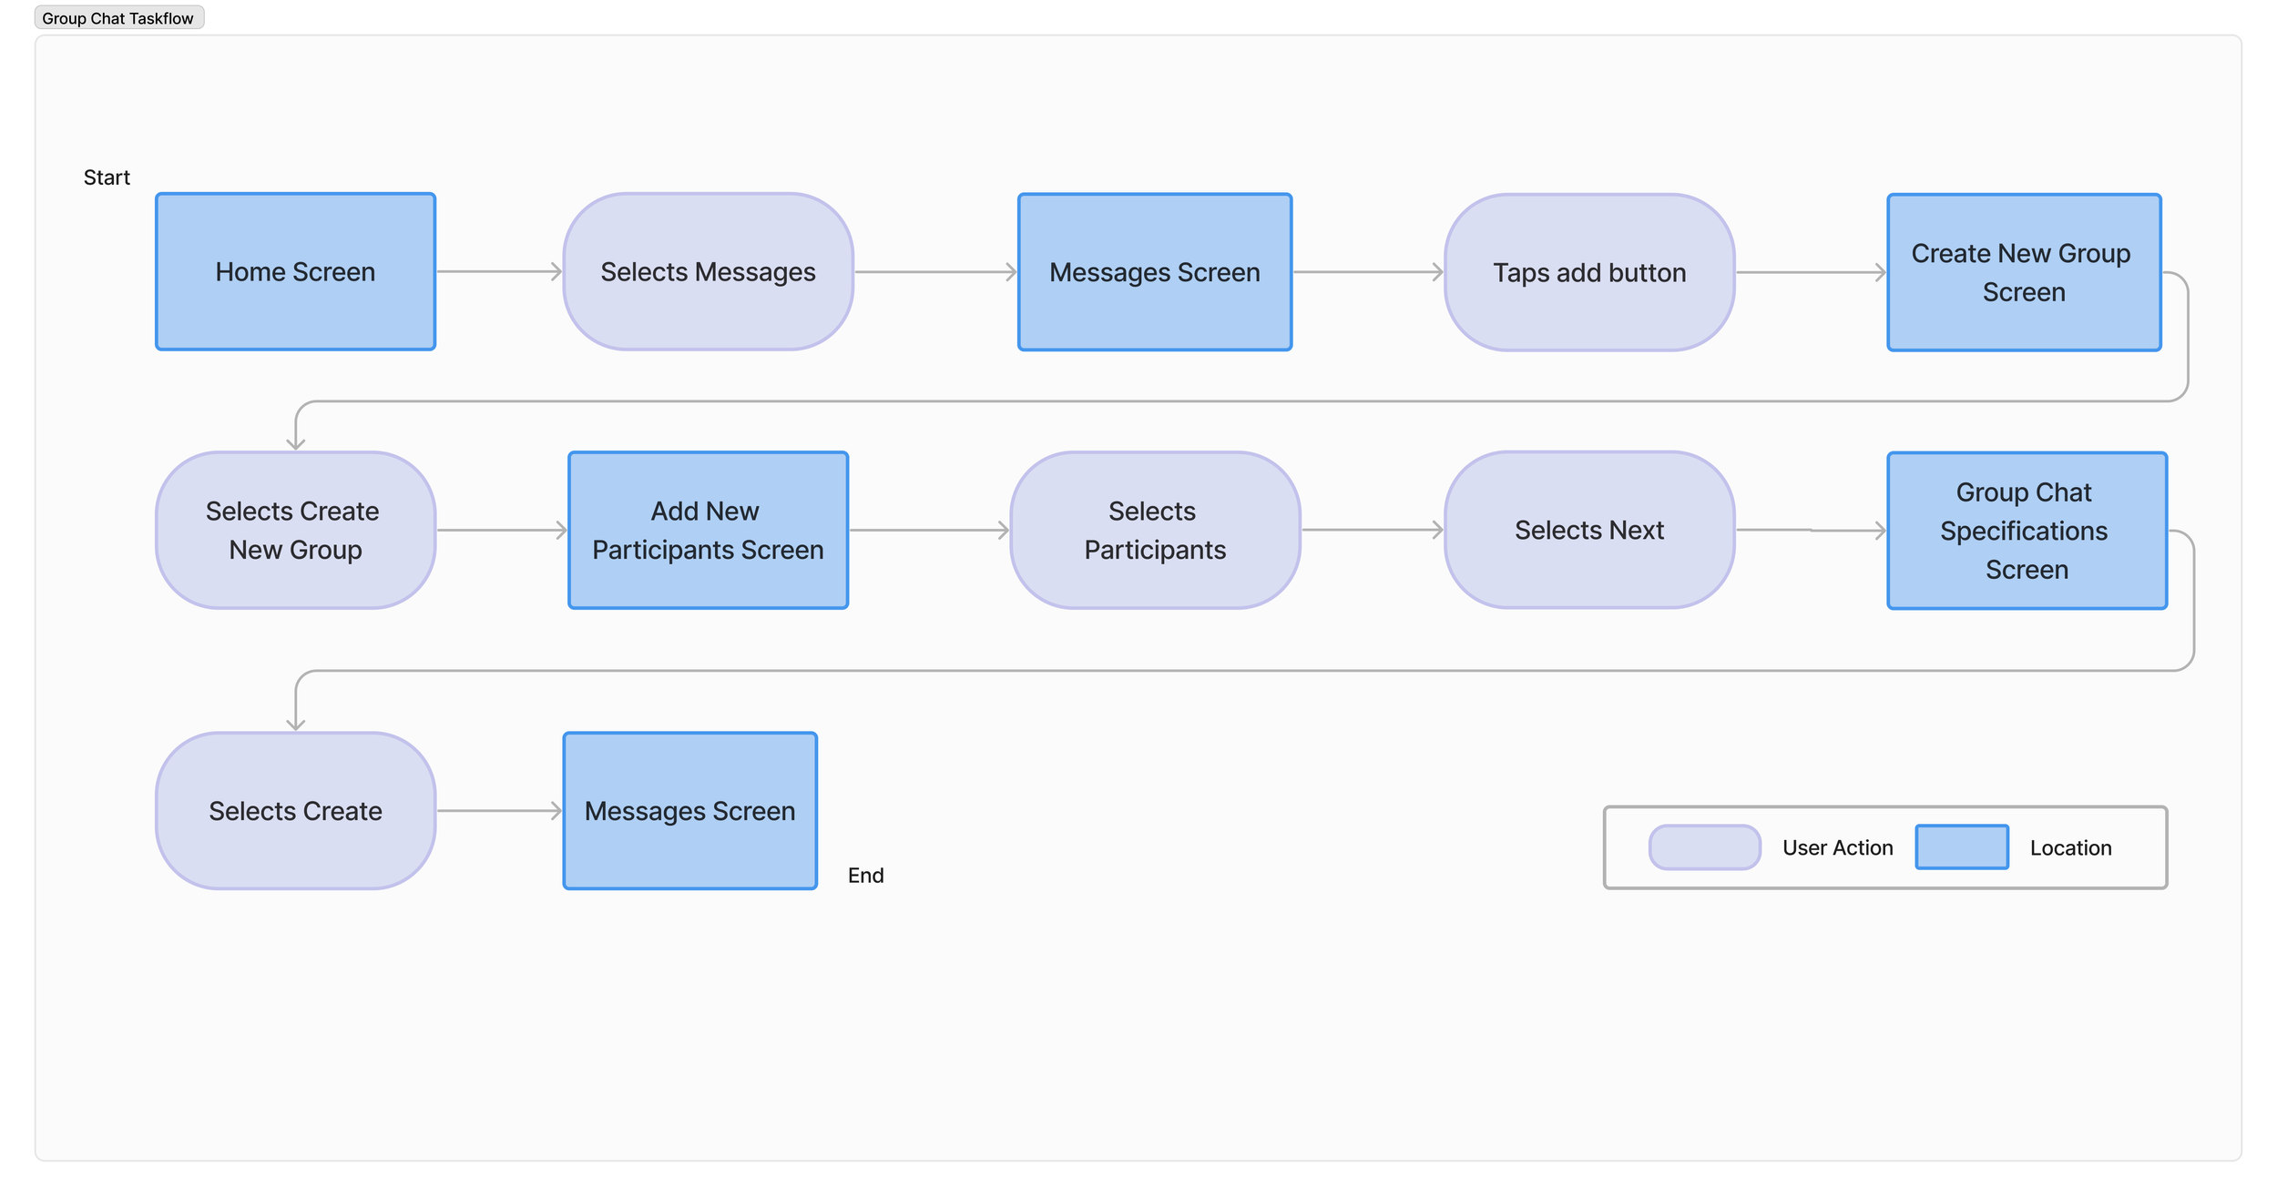Screen dimensions: 2277x1196
Task: Click the blue Location legend swatch
Action: pyautogui.click(x=1961, y=846)
